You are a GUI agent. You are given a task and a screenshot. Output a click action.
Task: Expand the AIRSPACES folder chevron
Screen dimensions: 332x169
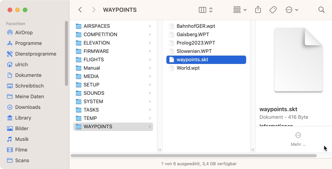tap(150, 26)
